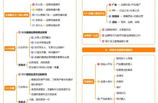Click the text 品牌形象+产品推广

131,5
